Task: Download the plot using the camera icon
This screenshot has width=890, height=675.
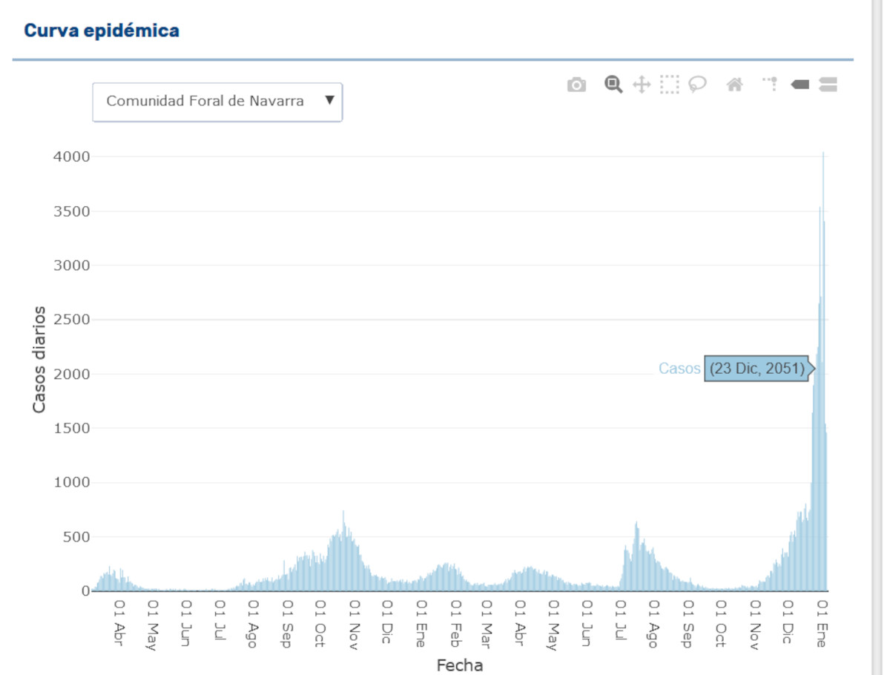Action: pos(576,85)
